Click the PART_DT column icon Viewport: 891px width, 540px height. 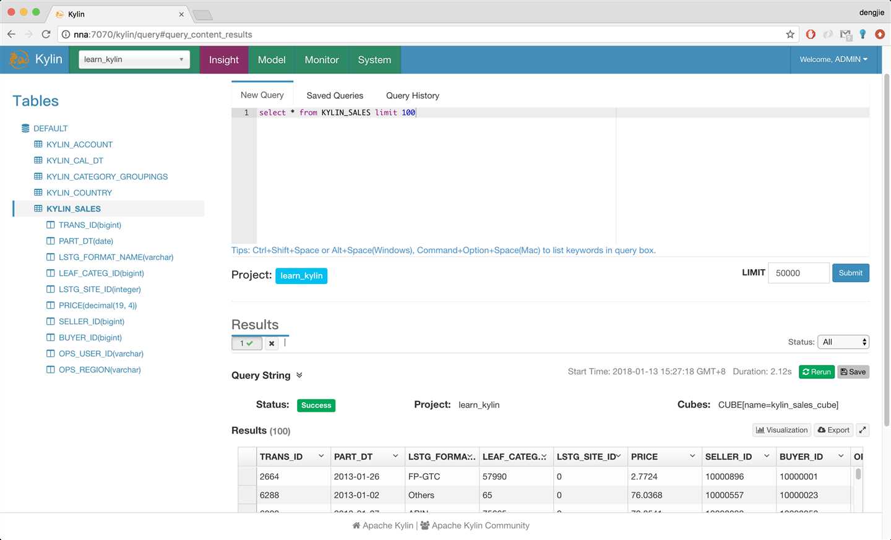(x=51, y=241)
